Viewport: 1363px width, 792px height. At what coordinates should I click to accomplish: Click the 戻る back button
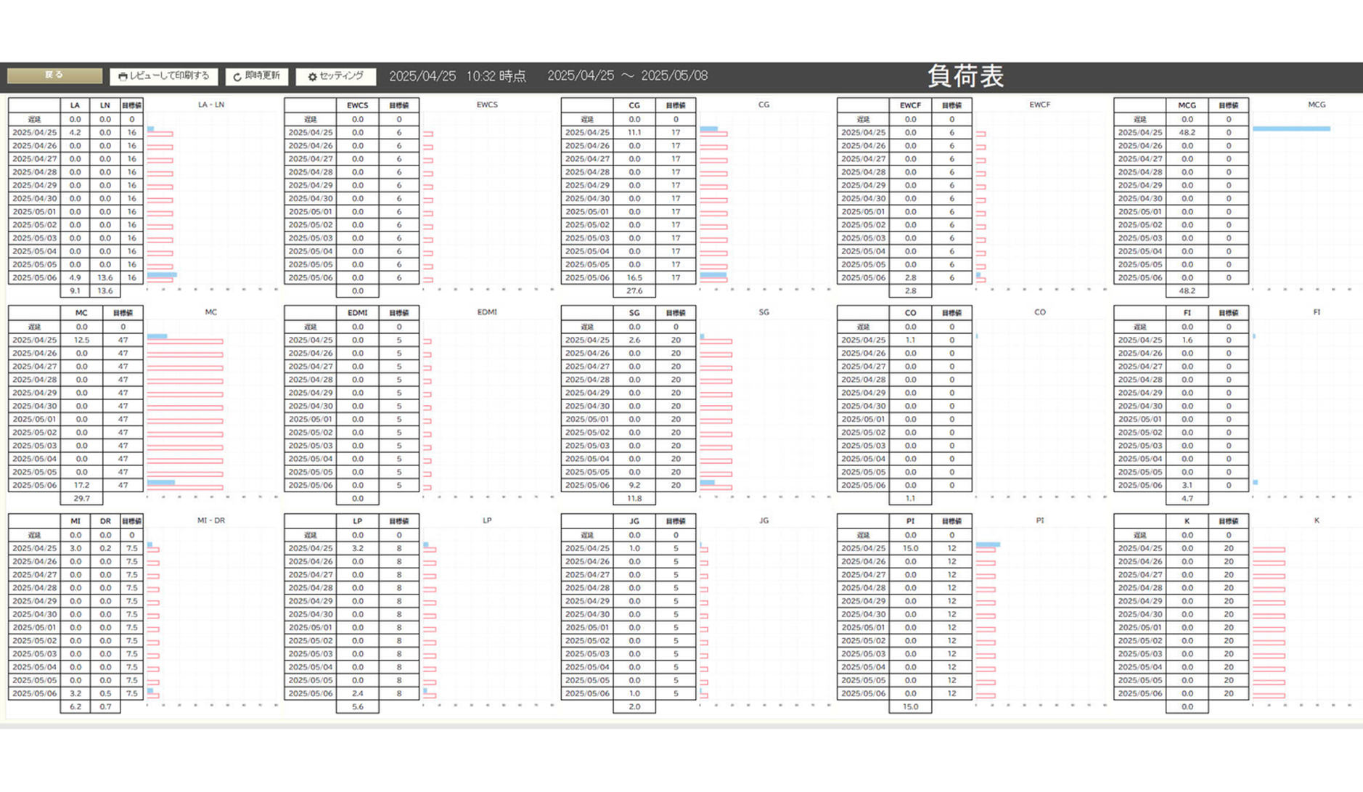pyautogui.click(x=54, y=75)
